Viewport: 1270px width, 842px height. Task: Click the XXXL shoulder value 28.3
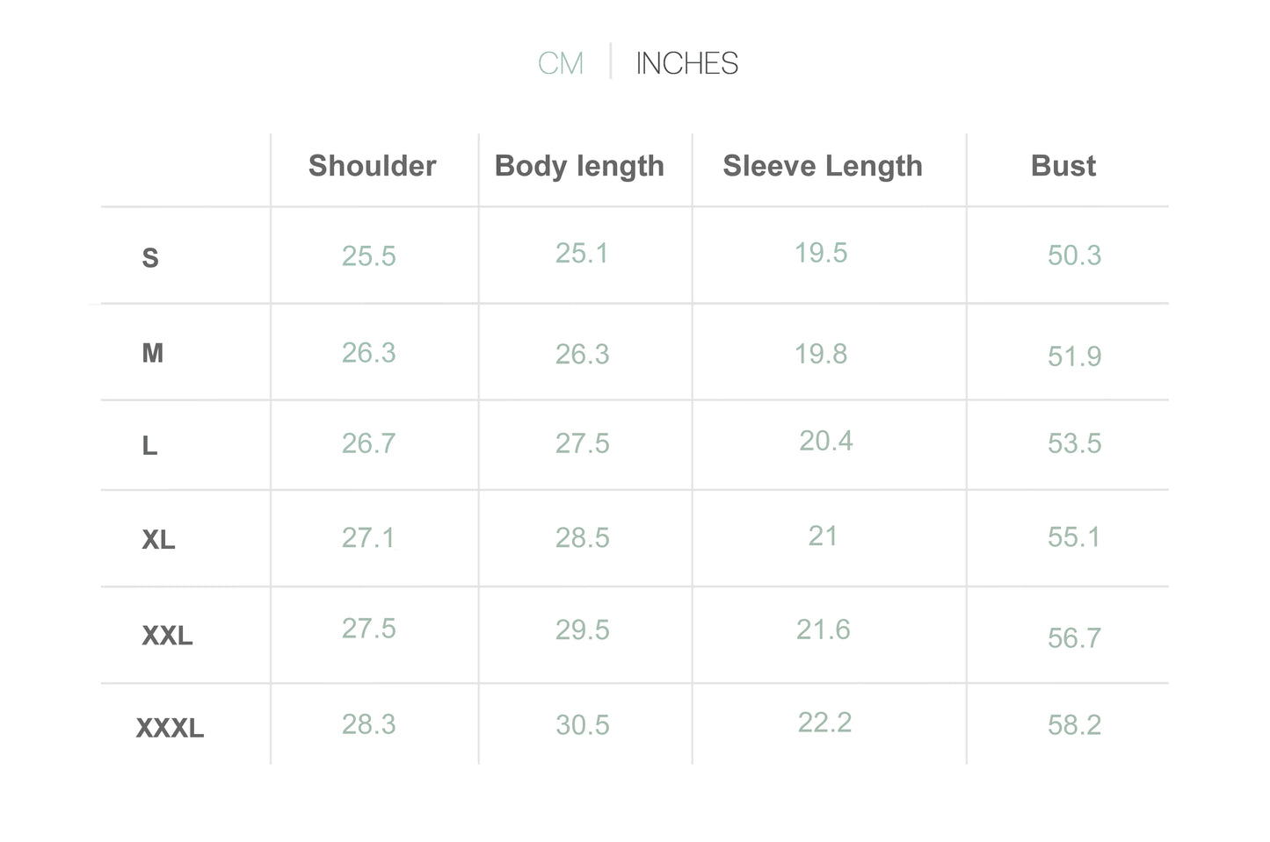[x=369, y=724]
